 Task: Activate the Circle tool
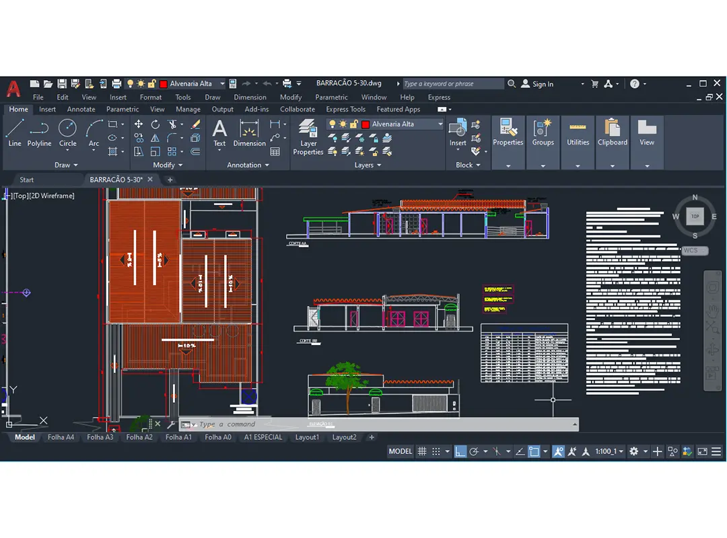pyautogui.click(x=67, y=132)
